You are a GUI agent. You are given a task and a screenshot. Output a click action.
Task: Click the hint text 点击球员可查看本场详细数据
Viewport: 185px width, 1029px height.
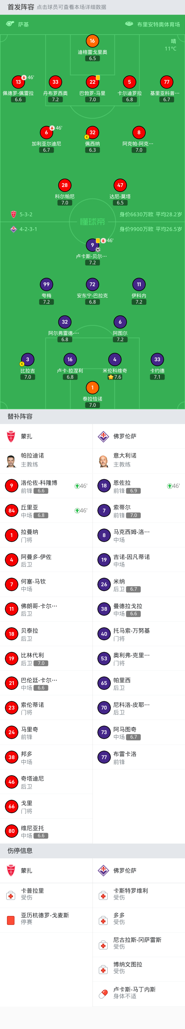(71, 7)
